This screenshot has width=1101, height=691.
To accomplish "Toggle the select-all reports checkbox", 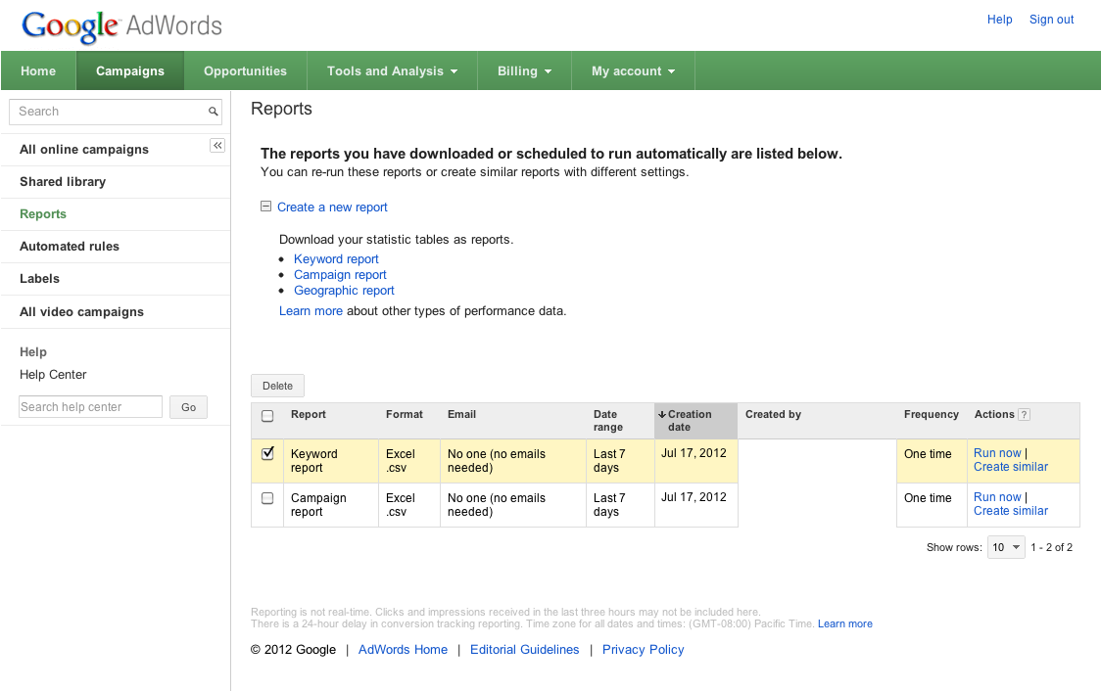I will 267,416.
